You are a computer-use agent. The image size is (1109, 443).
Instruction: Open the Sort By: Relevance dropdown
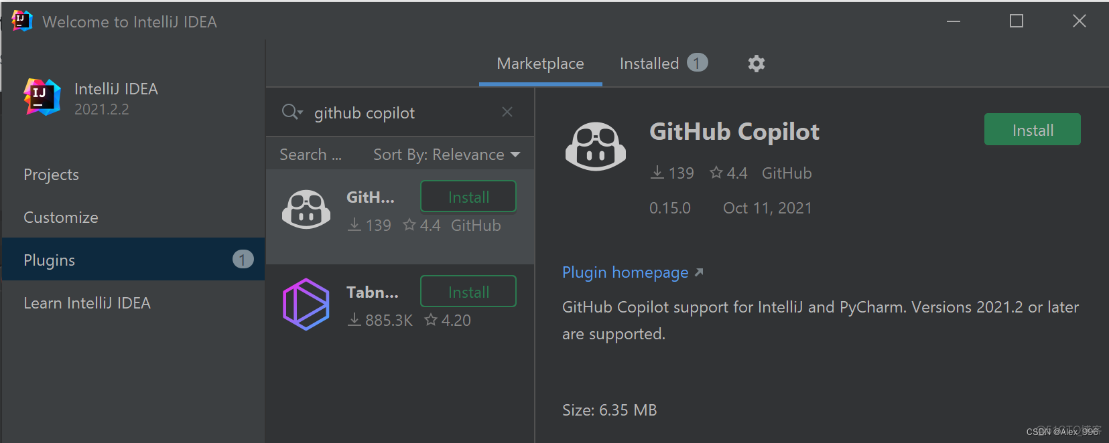pyautogui.click(x=446, y=155)
